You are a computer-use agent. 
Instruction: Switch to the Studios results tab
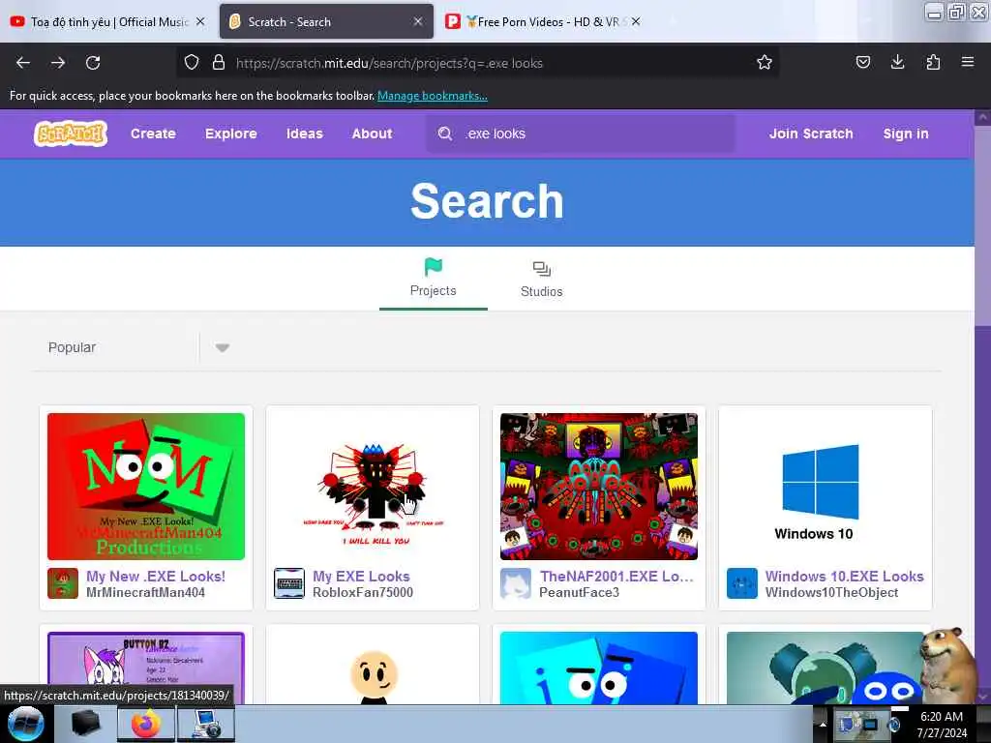542,279
